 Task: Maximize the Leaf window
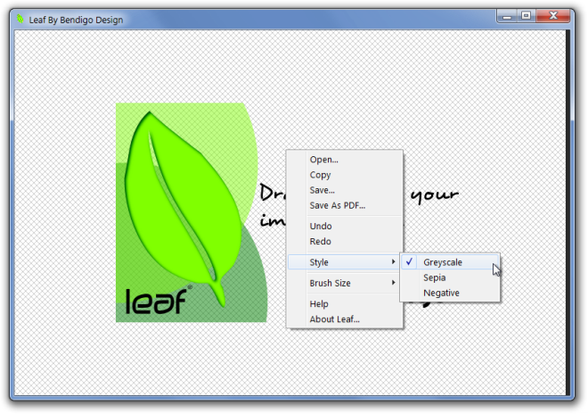click(527, 16)
